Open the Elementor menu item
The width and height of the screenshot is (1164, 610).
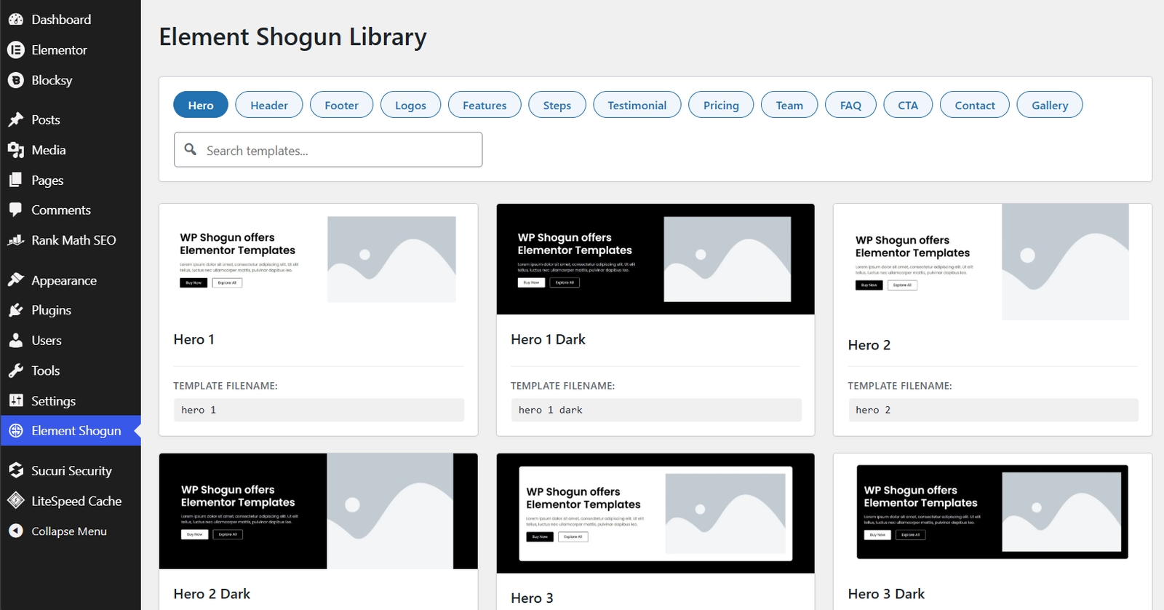(71, 50)
